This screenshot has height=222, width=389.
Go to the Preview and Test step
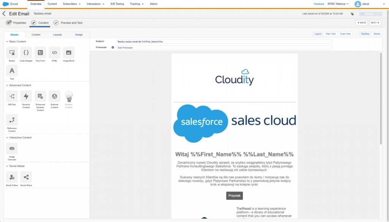[x=68, y=23]
